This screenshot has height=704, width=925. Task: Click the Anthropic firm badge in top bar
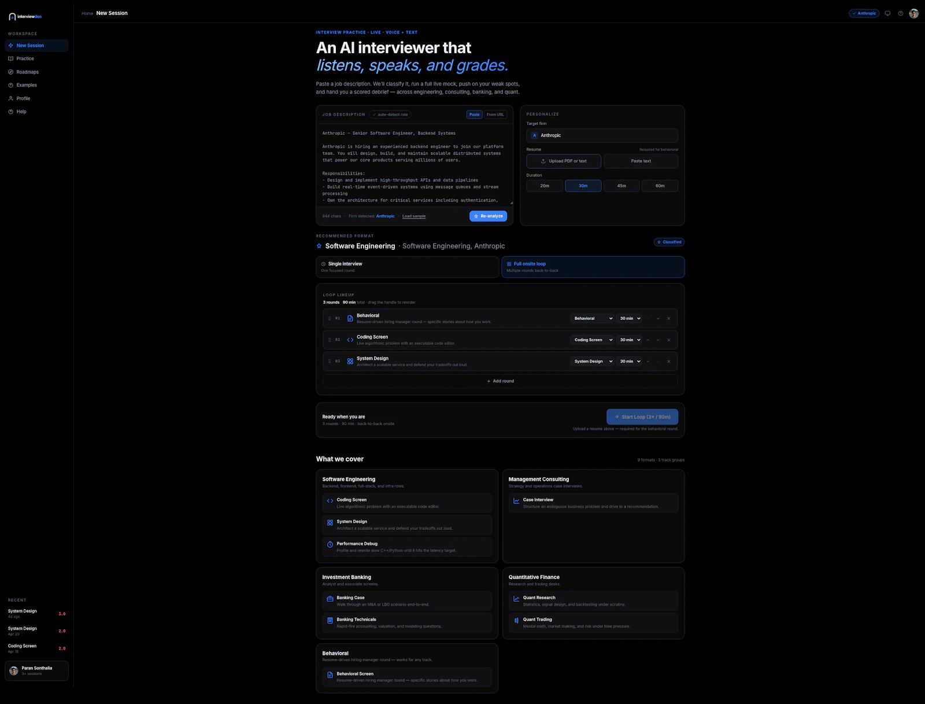click(x=864, y=13)
